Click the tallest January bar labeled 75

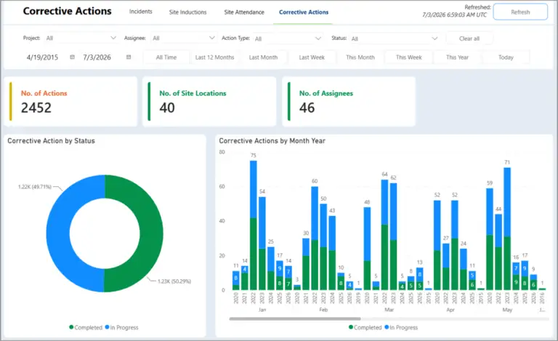(254, 225)
